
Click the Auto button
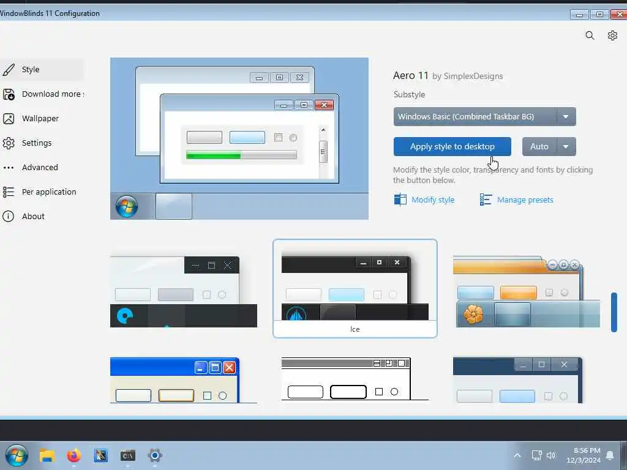point(539,147)
